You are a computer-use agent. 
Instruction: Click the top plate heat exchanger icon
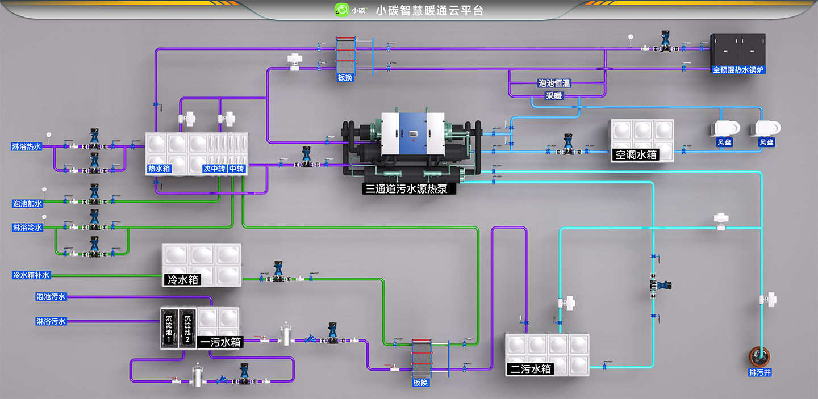[x=345, y=54]
